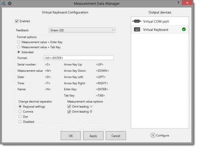Click the <S> serial number placeholder
Viewport: 197px width, 148px height.
point(48,64)
